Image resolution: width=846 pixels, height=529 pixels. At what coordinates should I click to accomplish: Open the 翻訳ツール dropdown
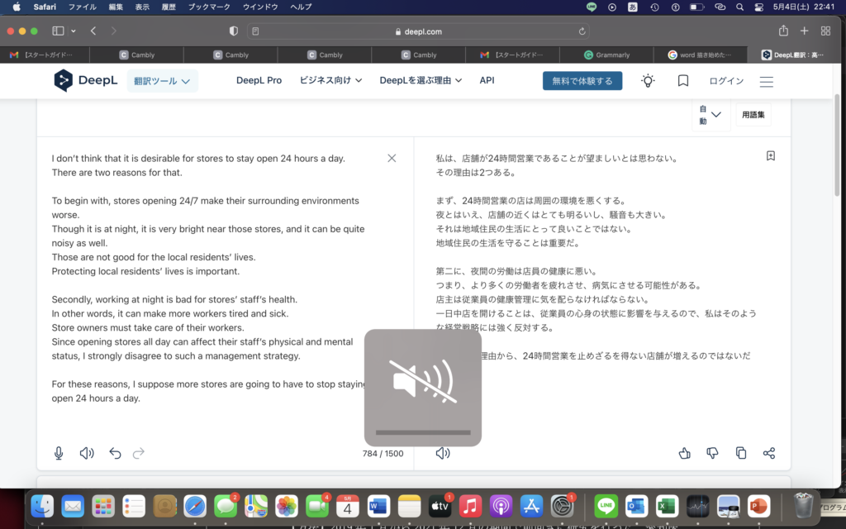[162, 81]
